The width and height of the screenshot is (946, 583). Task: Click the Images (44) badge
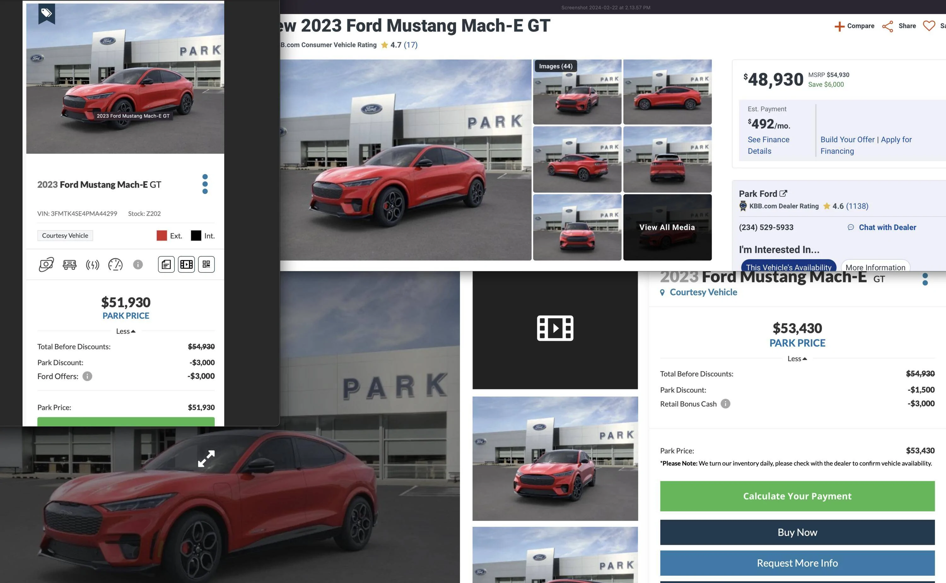[556, 66]
